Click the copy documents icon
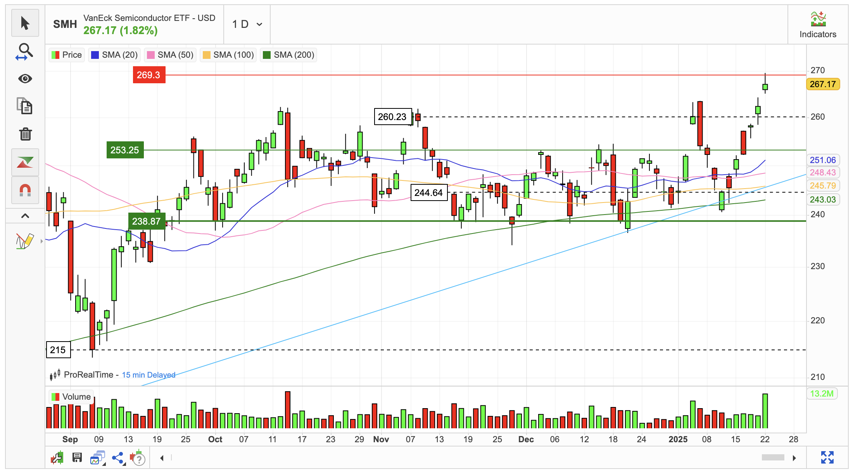853x474 pixels. pyautogui.click(x=25, y=106)
